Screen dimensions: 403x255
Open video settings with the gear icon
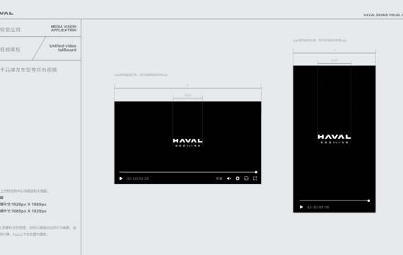238,178
